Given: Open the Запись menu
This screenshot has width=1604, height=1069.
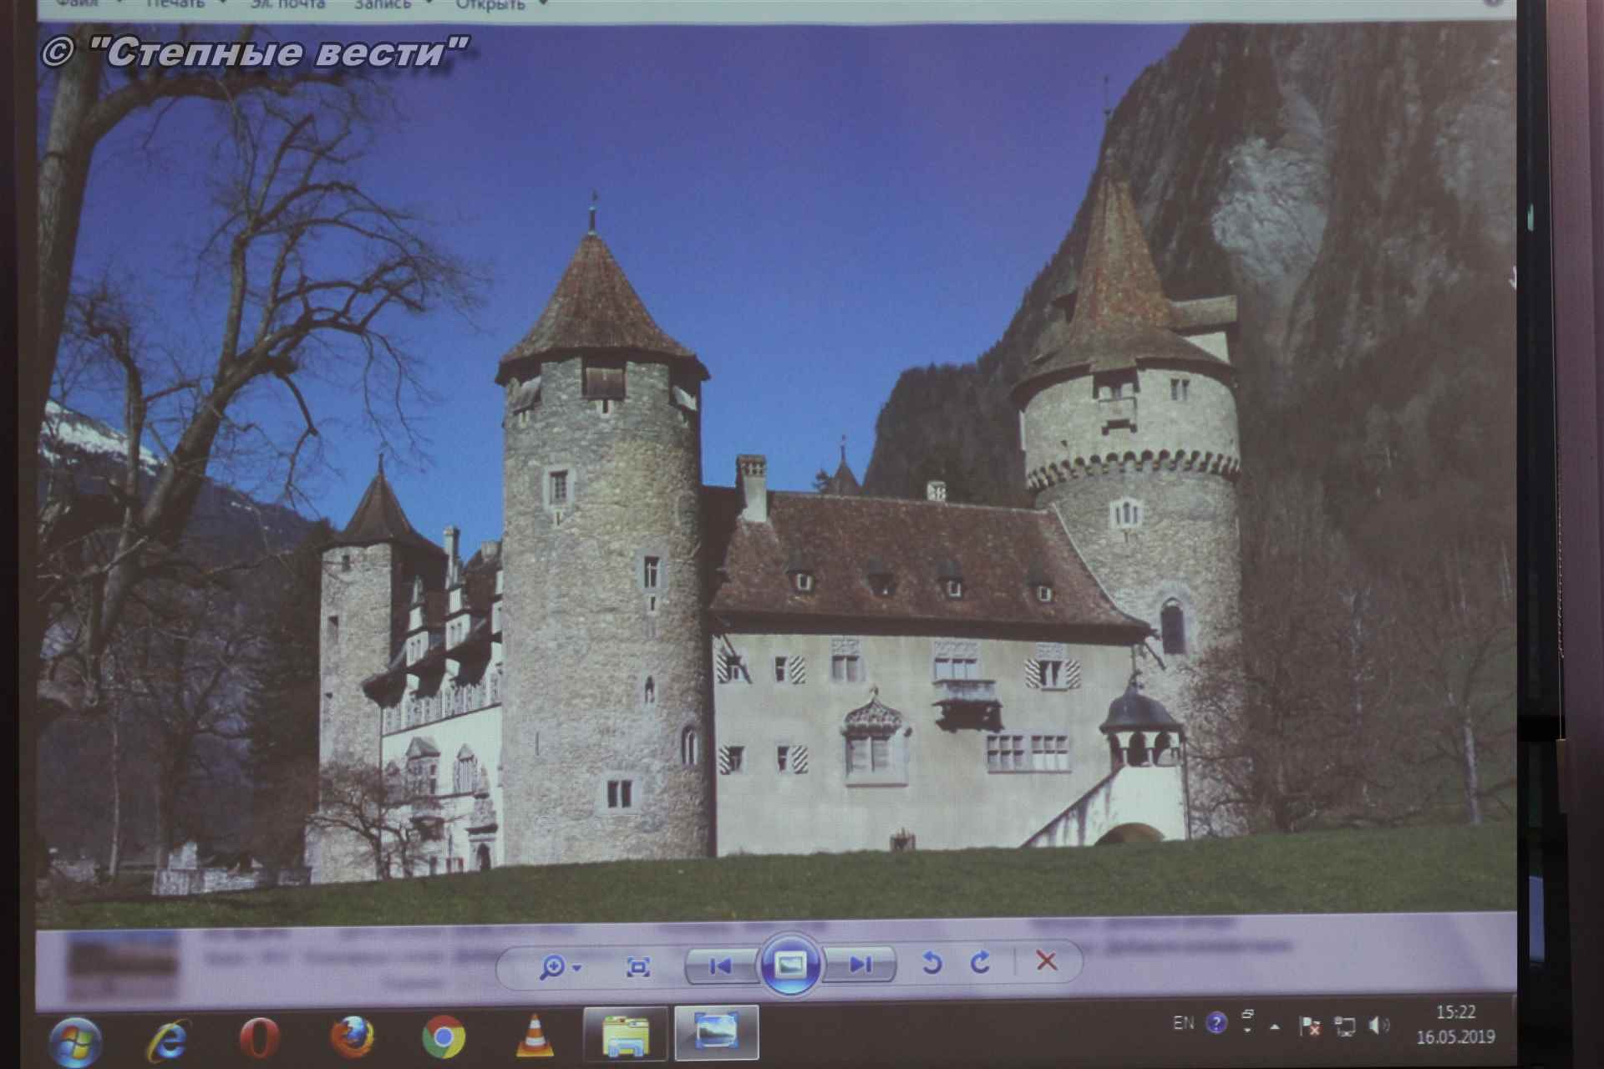Looking at the screenshot, I should tap(383, 5).
